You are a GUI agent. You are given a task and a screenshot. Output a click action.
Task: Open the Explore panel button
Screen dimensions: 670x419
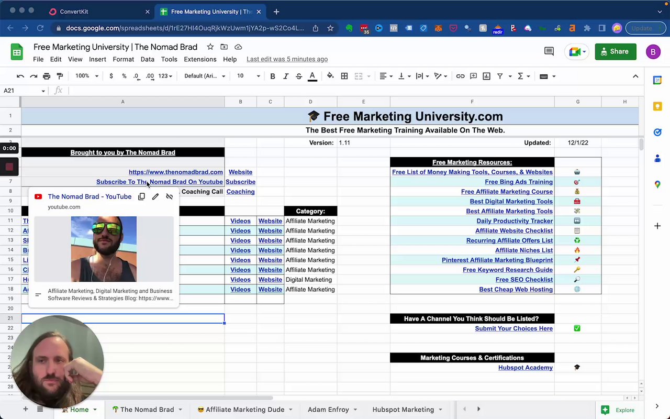click(x=618, y=410)
